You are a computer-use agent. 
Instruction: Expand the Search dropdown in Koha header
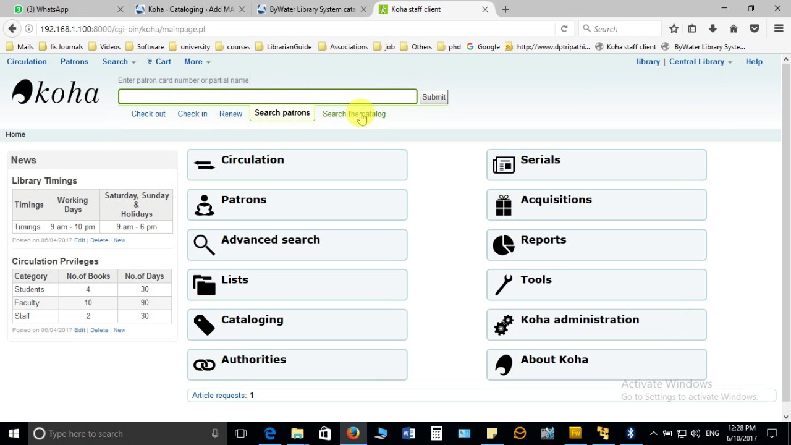[x=119, y=62]
